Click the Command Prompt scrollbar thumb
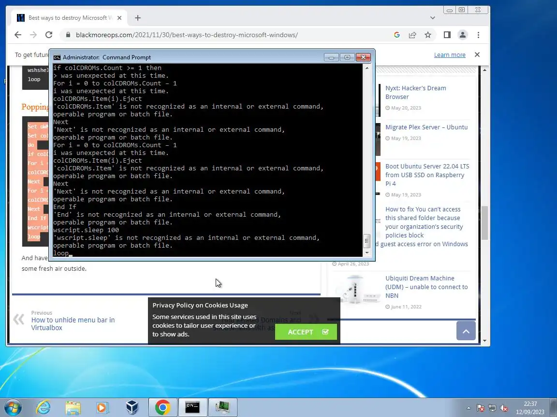Viewport: 557px width, 417px height. tap(366, 241)
